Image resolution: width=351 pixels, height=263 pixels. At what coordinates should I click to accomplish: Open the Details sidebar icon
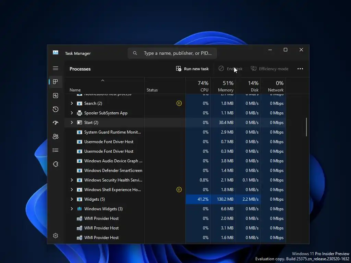click(56, 150)
